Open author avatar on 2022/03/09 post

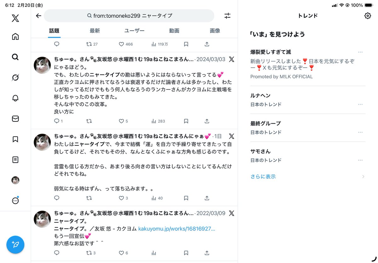click(42, 219)
